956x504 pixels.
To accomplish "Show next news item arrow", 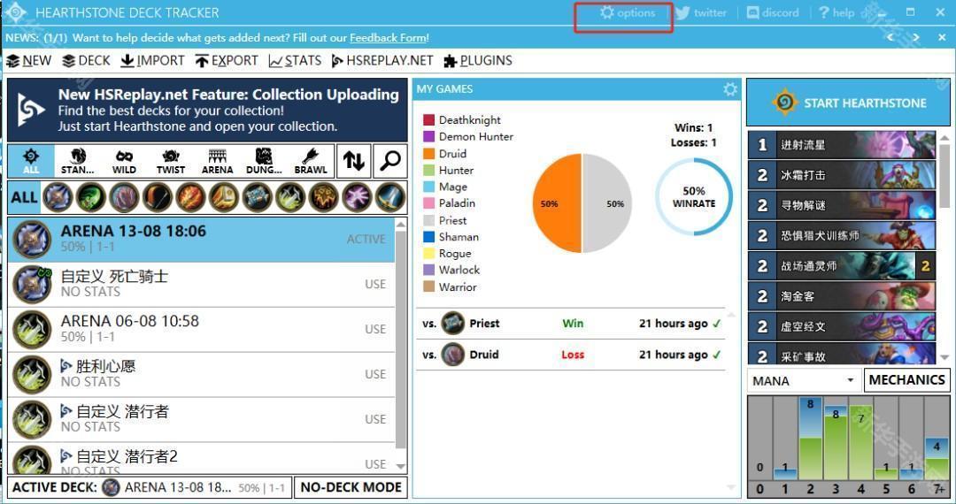I will point(916,37).
